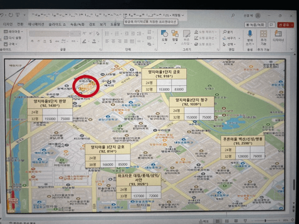Select the 양지마을1단지 금호 table header on slide
This screenshot has height=224, width=299.
[x=164, y=74]
